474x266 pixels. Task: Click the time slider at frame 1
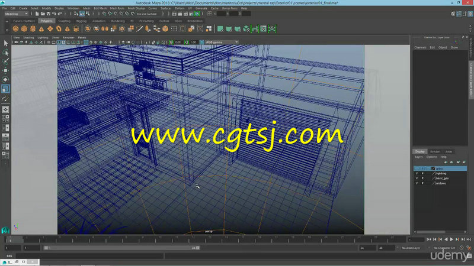10,240
